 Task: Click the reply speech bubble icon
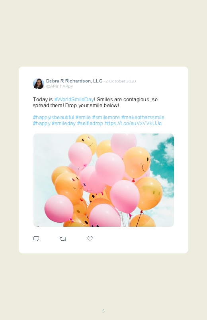tap(36, 239)
